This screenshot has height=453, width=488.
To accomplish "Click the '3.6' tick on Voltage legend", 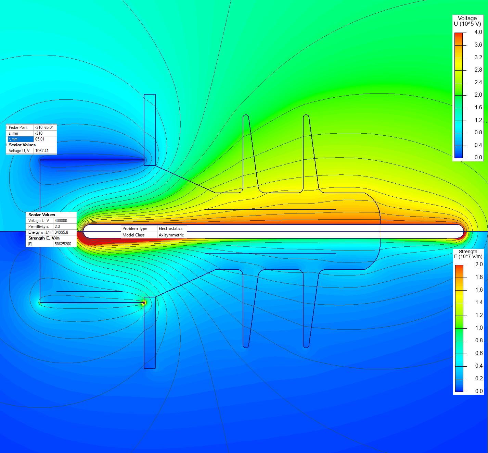I will click(478, 45).
